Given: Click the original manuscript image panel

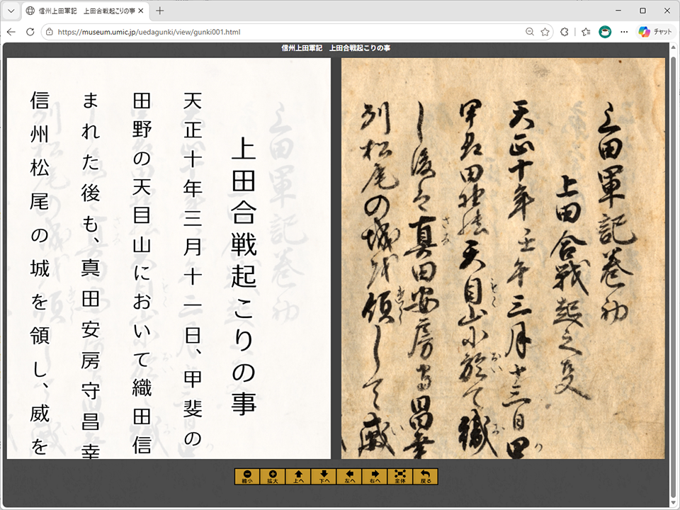Looking at the screenshot, I should [x=503, y=259].
